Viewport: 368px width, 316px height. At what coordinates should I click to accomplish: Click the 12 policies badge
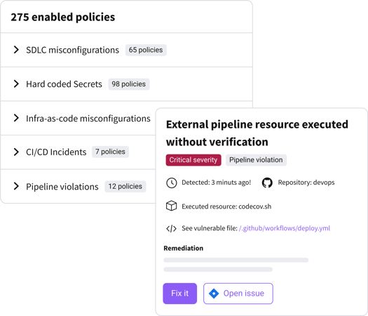pos(125,187)
